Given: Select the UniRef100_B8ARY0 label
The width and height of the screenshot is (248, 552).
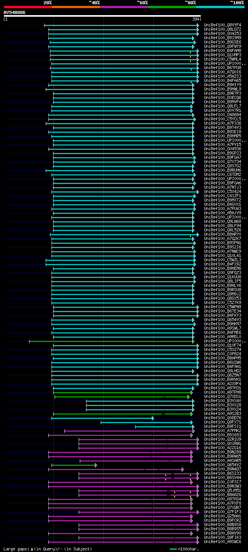Looking at the screenshot, I should point(222,234).
